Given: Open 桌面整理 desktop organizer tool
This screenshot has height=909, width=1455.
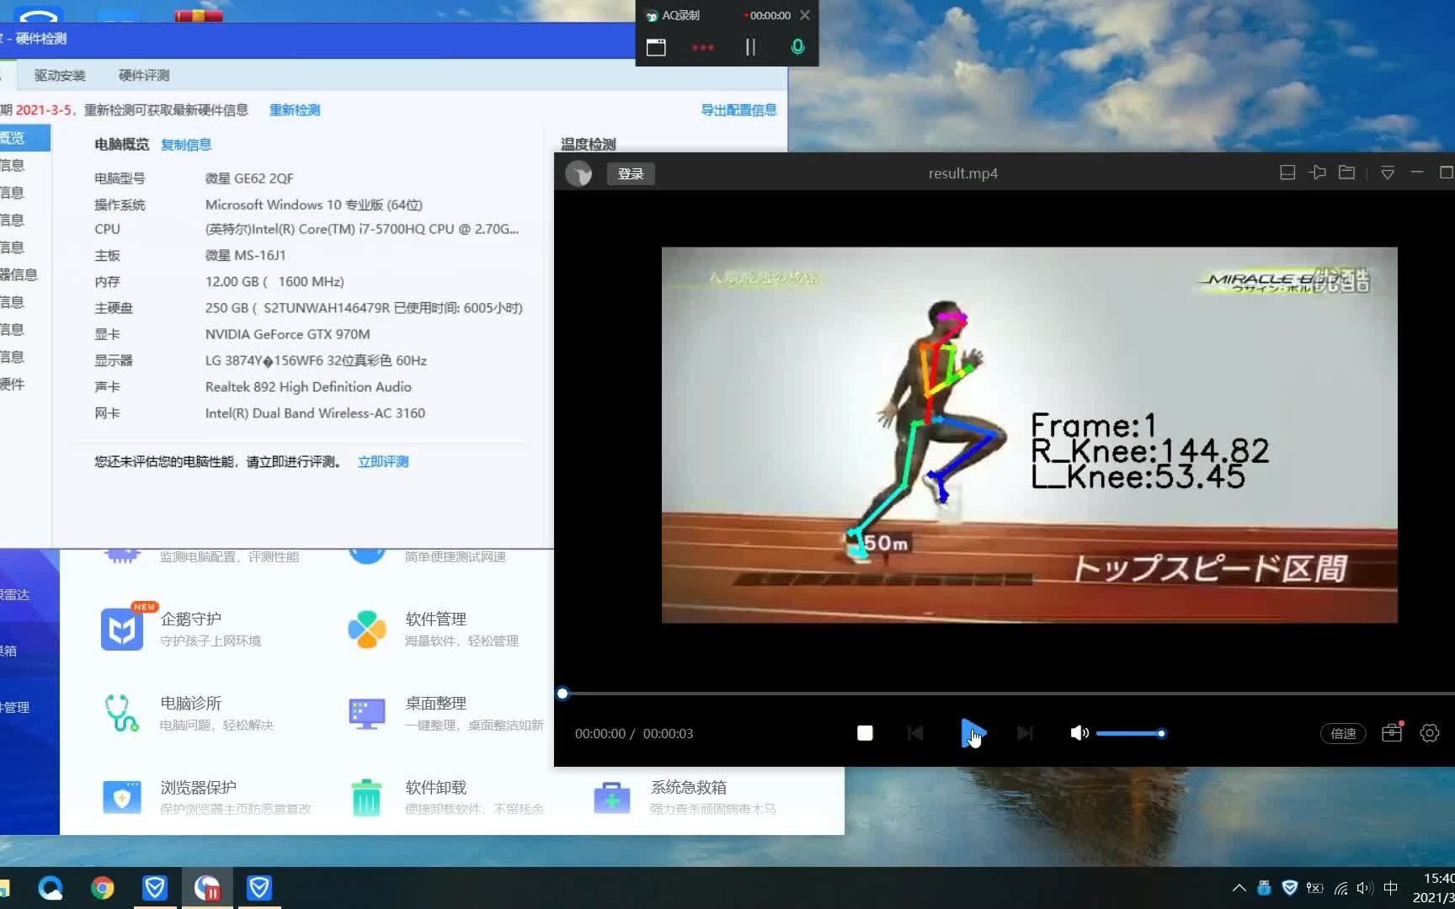Looking at the screenshot, I should click(x=445, y=713).
